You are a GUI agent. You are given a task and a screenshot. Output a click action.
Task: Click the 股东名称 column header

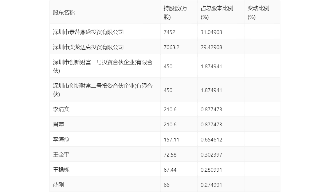click(64, 12)
